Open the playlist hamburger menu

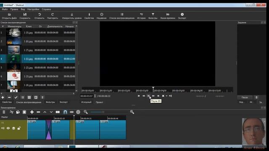coord(42,97)
